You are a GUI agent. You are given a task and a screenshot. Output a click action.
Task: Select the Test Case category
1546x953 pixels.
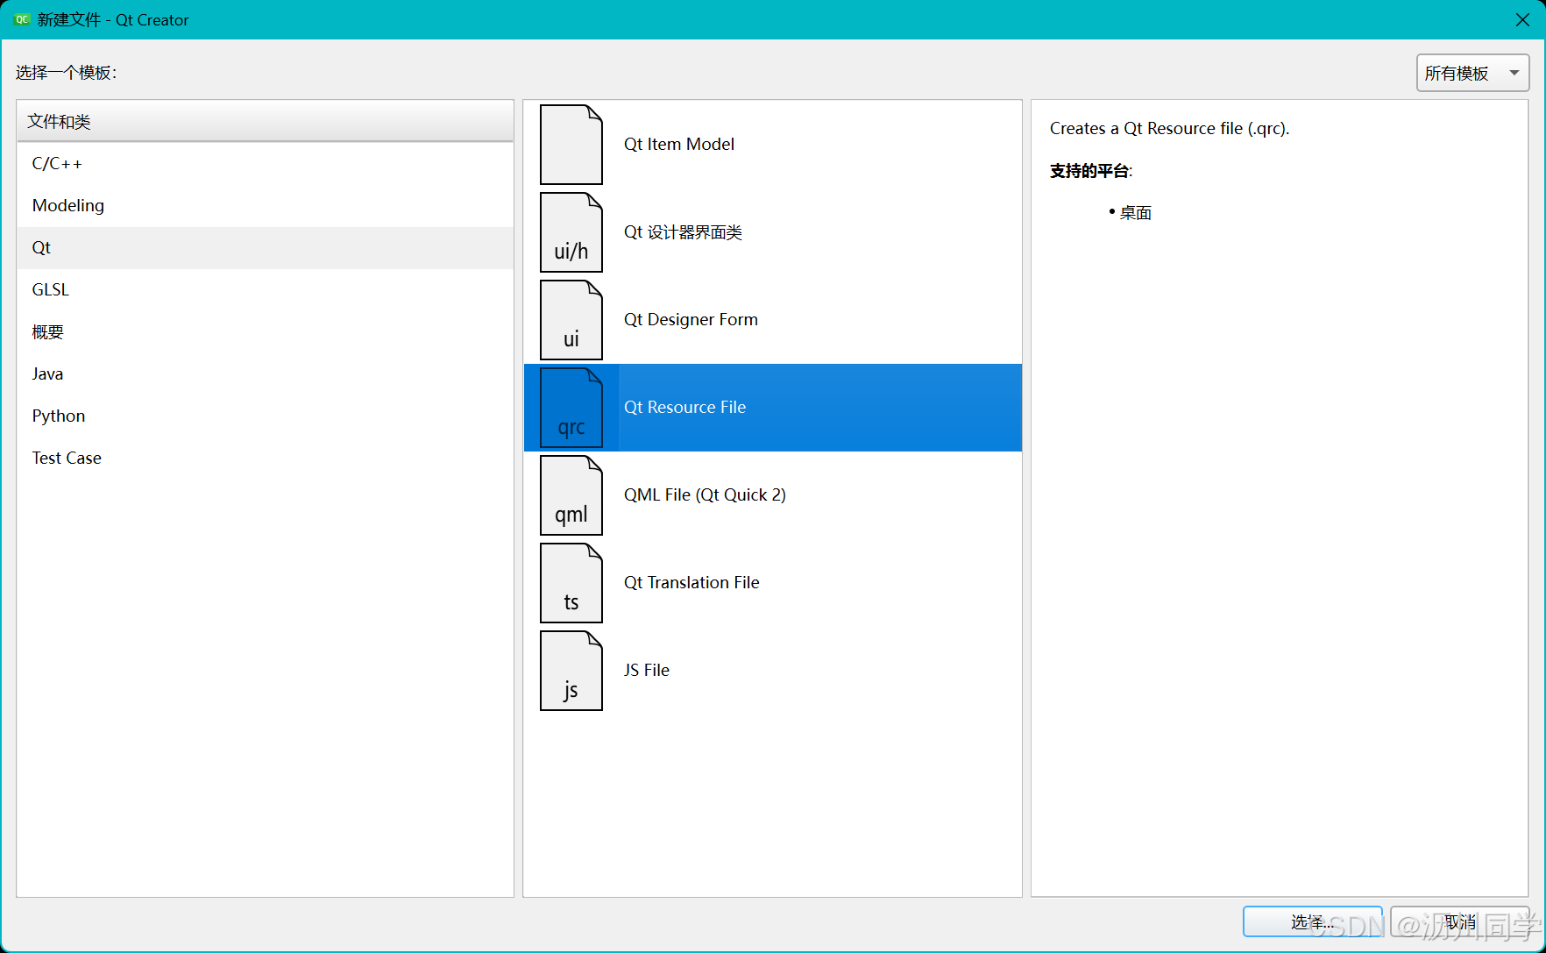pyautogui.click(x=265, y=459)
